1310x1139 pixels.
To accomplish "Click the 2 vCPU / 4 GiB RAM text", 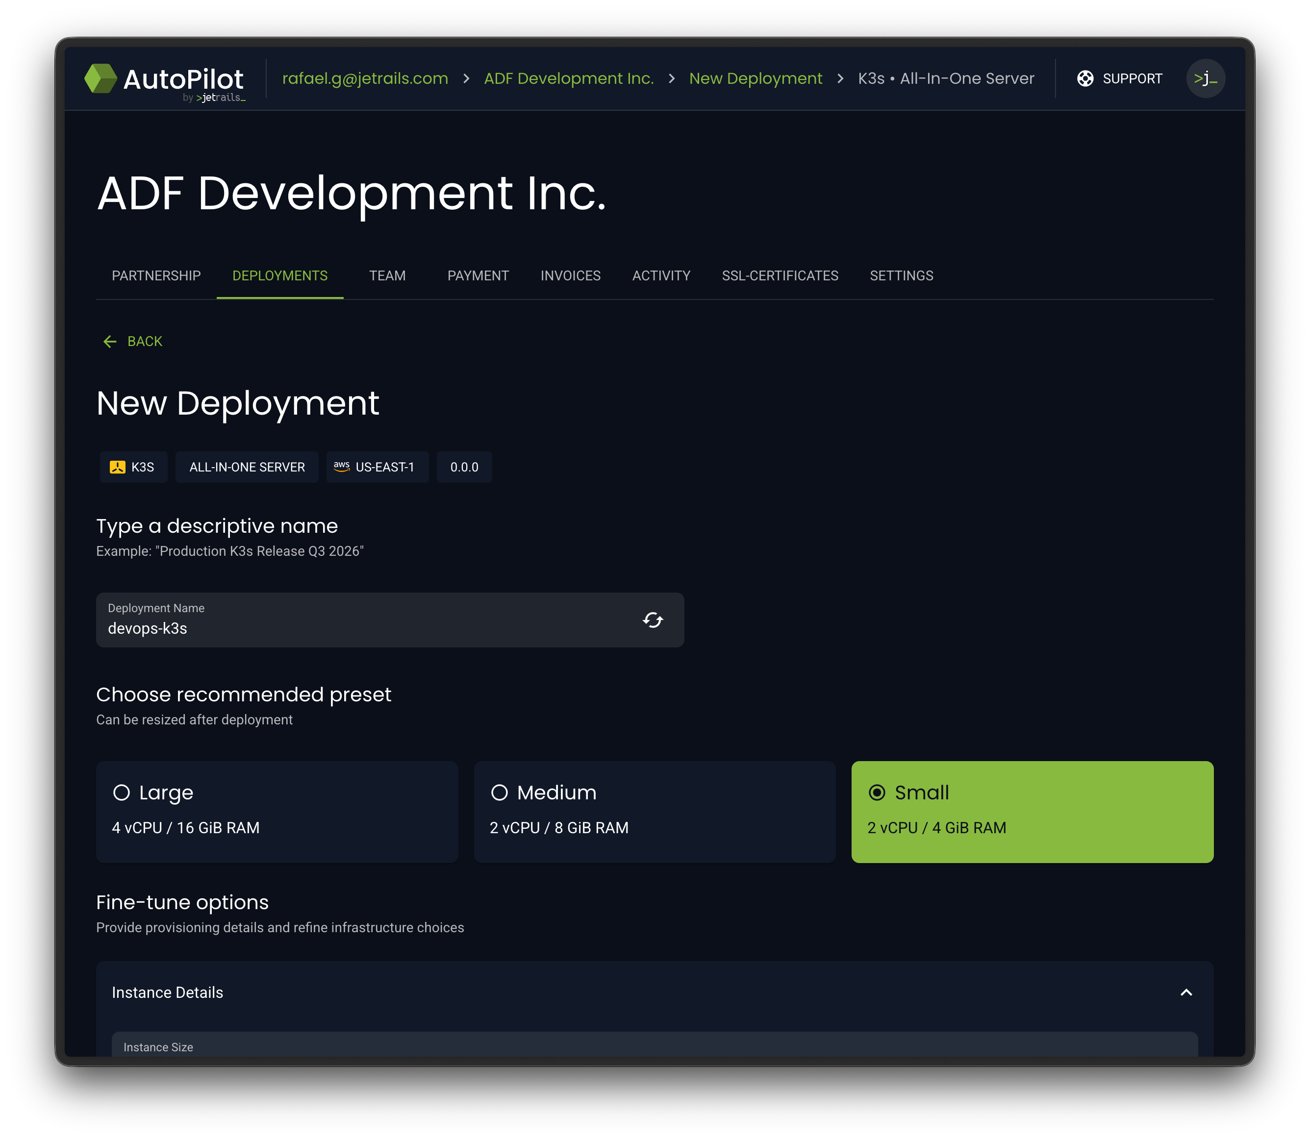I will (937, 828).
